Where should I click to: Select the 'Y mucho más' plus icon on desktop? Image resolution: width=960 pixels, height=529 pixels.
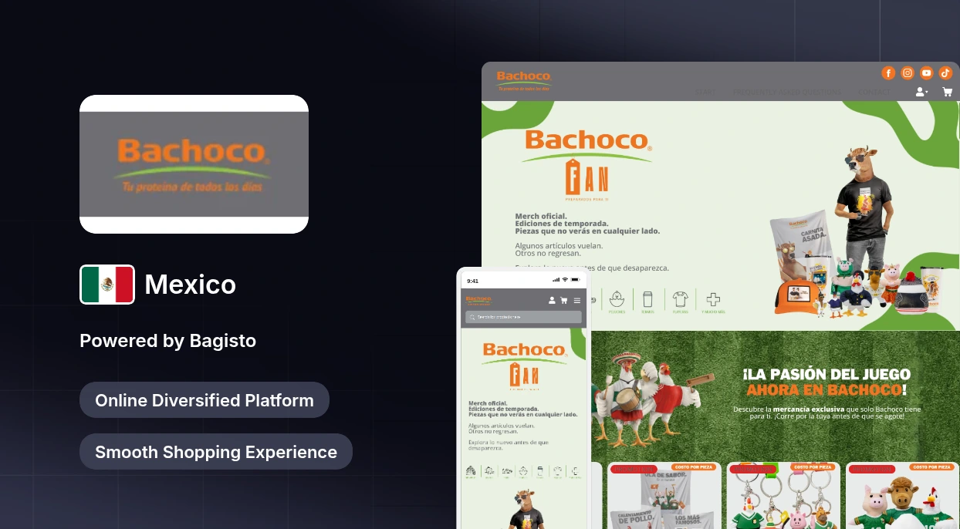(x=713, y=301)
